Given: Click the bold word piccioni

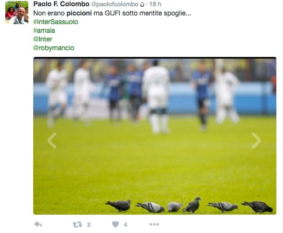Looking at the screenshot, I should (79, 13).
